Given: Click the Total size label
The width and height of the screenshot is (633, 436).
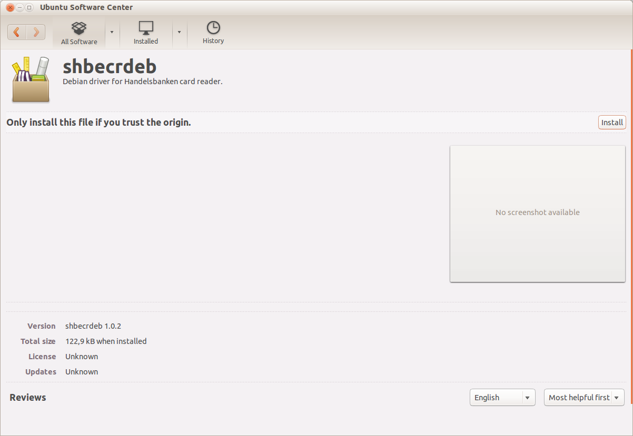Looking at the screenshot, I should tap(38, 341).
